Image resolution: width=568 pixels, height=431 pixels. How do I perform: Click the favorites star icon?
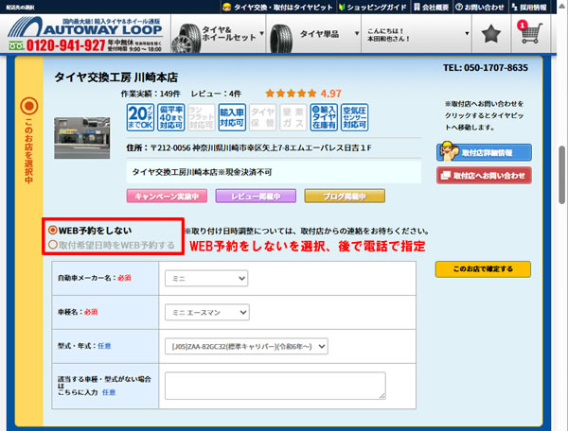pos(490,35)
